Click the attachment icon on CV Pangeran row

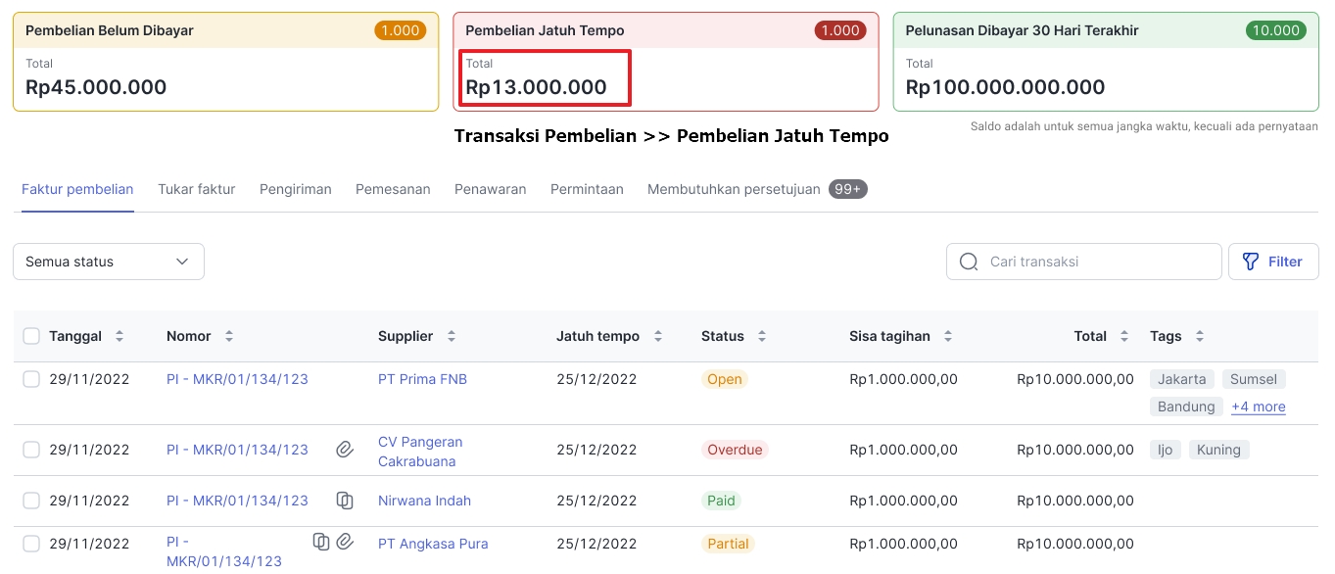pos(344,450)
